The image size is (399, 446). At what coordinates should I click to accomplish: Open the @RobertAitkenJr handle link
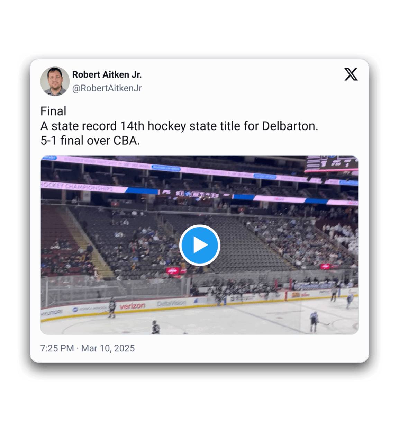(107, 88)
